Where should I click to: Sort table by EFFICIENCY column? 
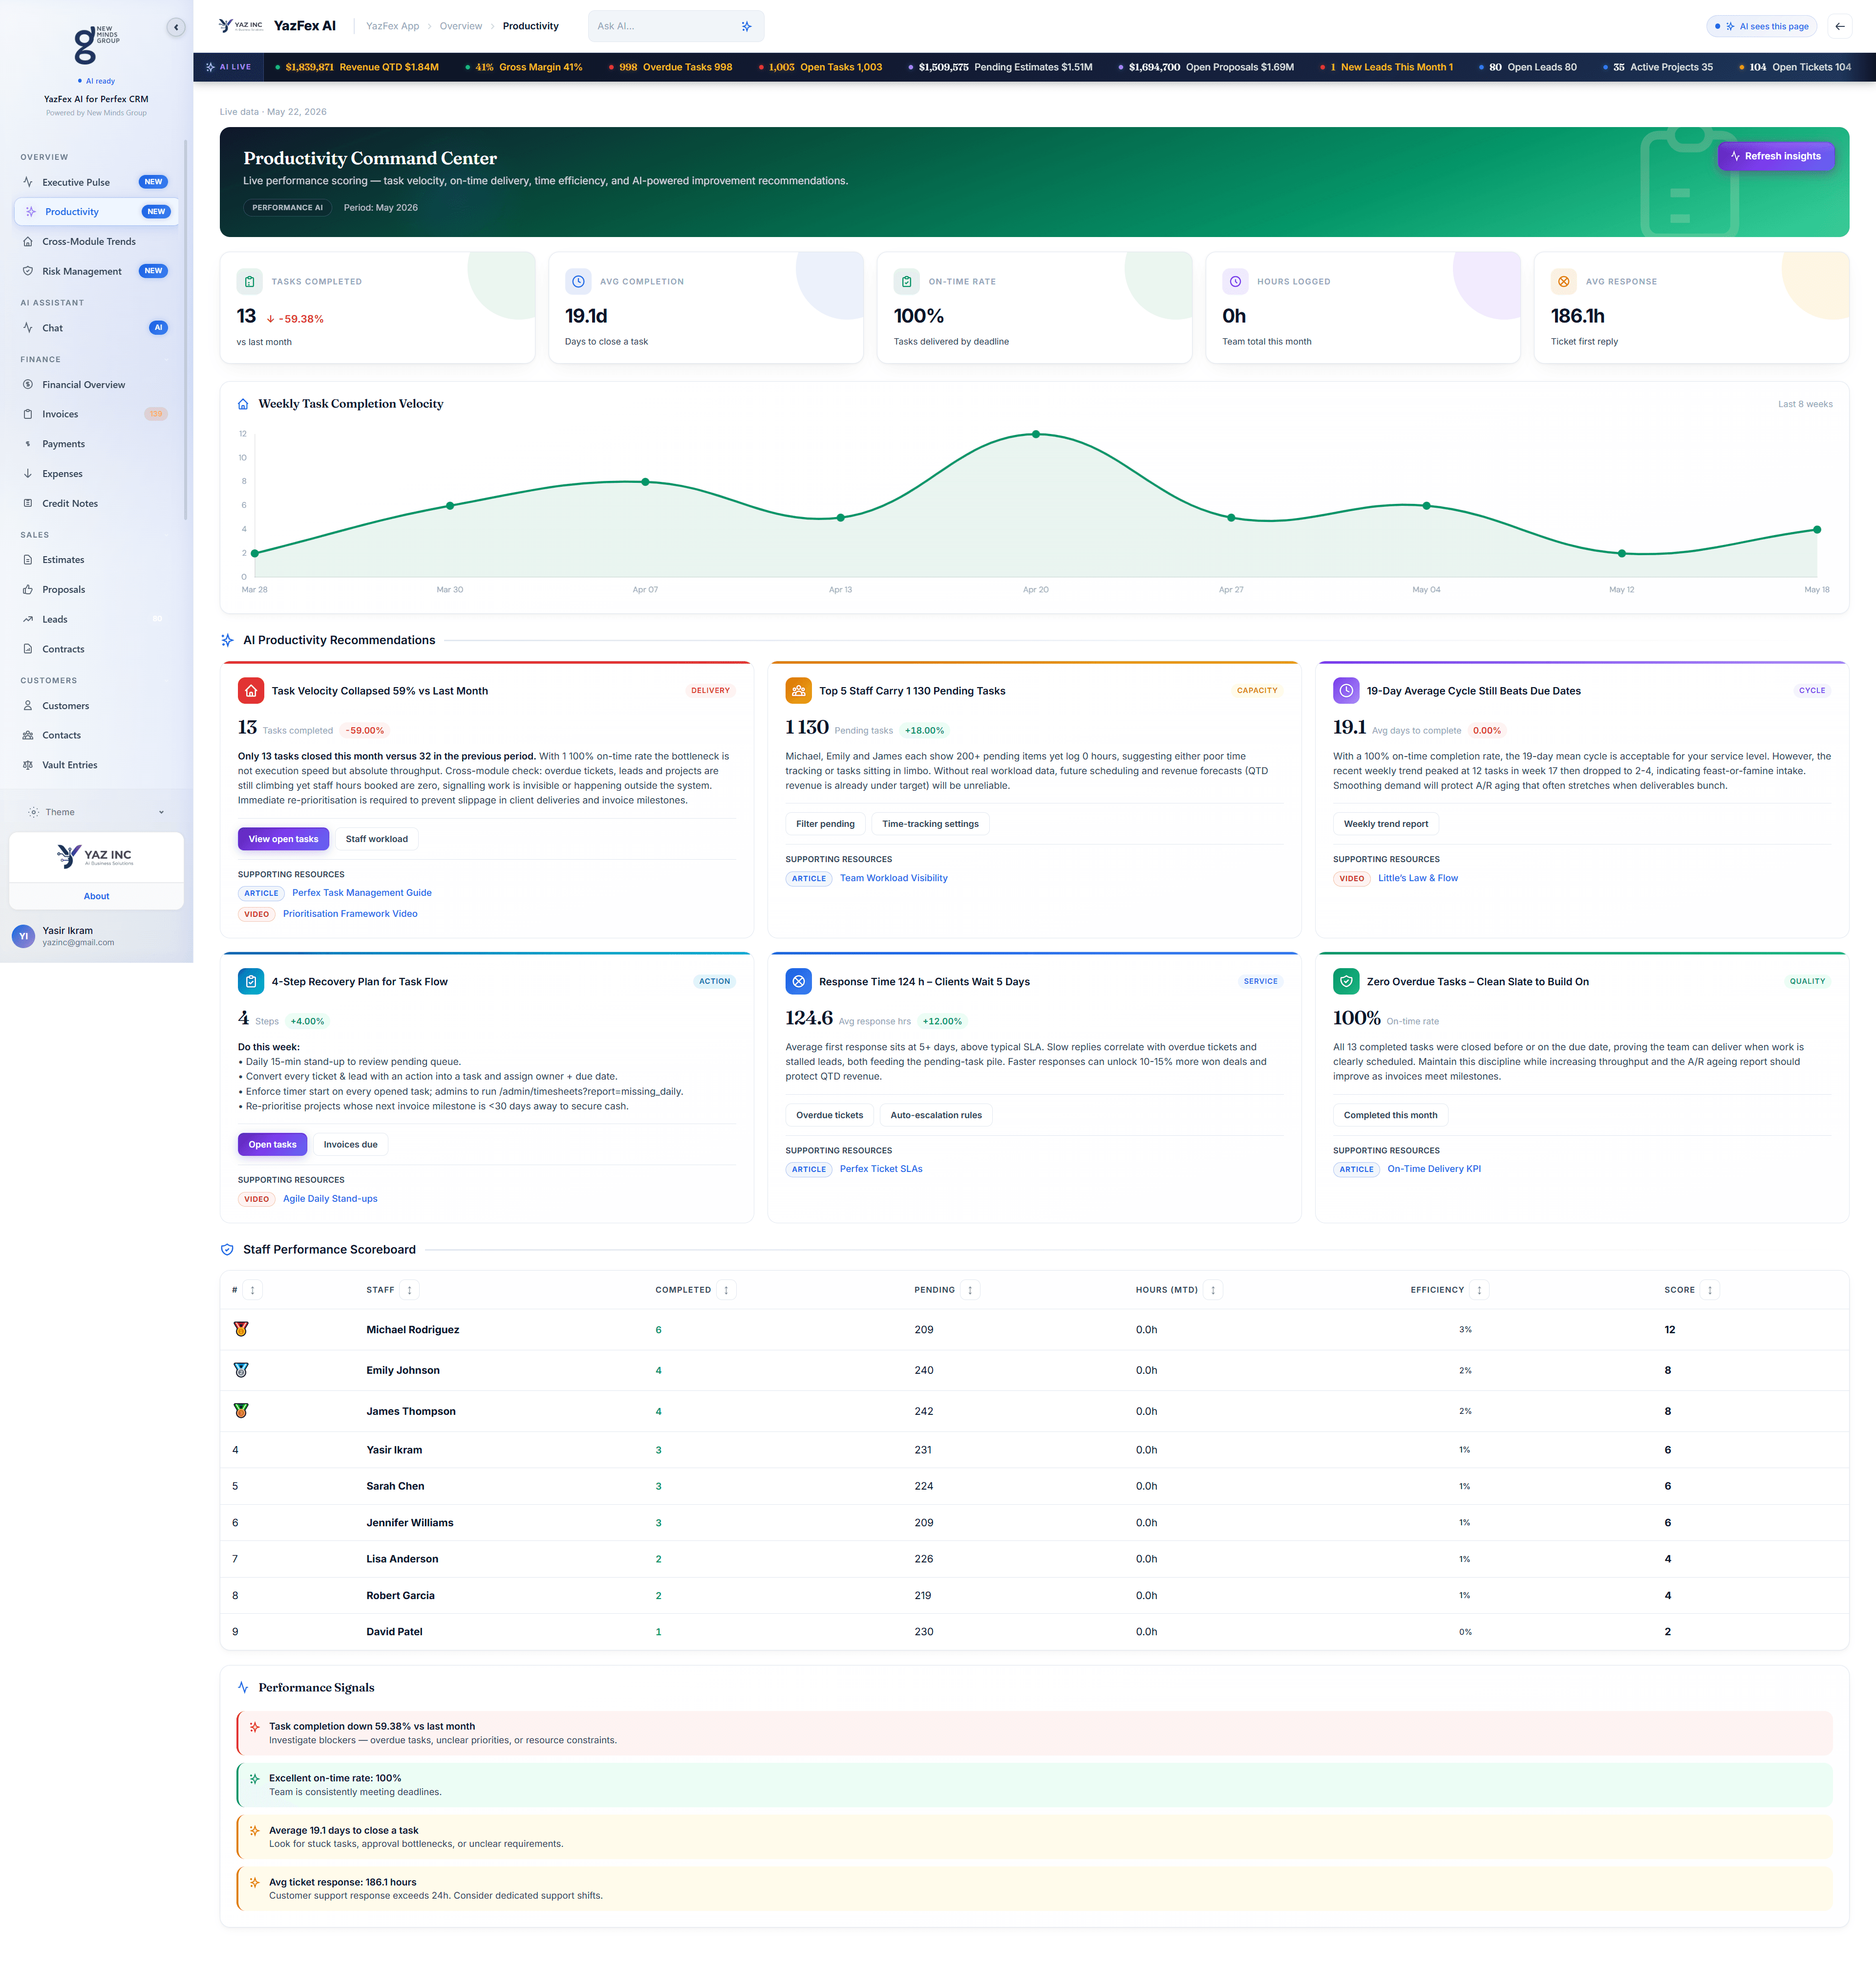click(x=1479, y=1291)
